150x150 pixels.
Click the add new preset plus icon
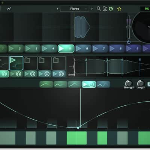coord(105,9)
